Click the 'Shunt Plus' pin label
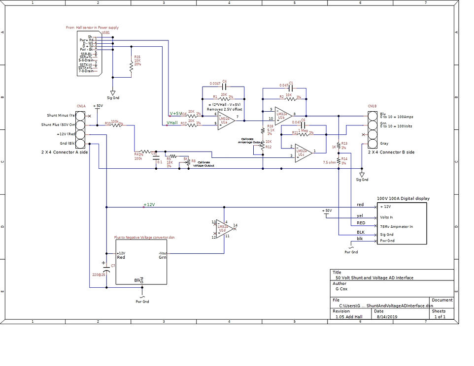474x366 pixels. [x=58, y=124]
